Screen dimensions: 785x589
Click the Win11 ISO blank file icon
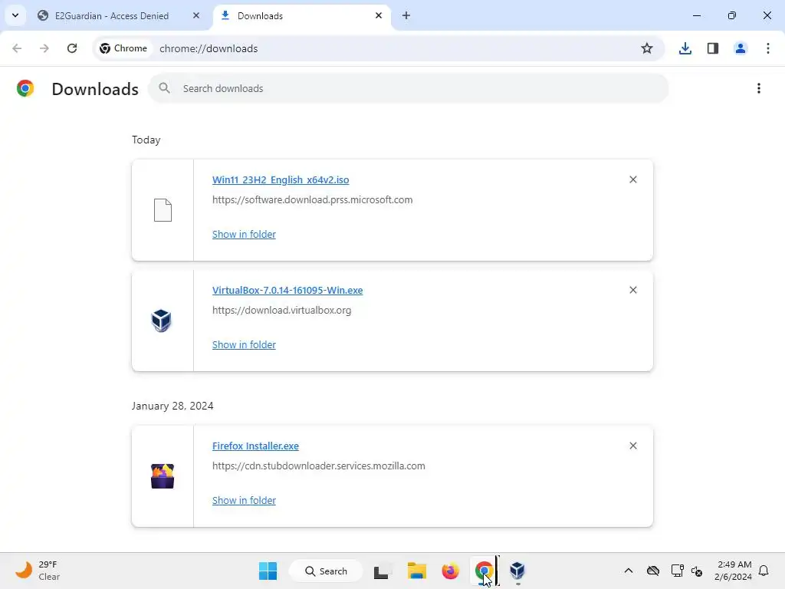click(x=163, y=210)
